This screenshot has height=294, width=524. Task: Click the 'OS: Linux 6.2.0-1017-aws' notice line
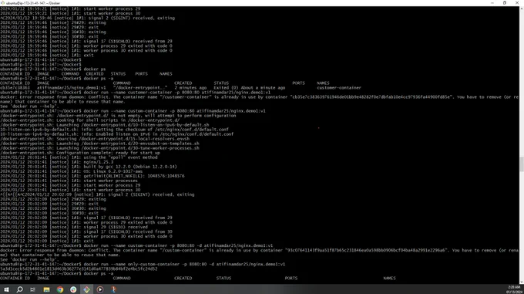(71, 171)
